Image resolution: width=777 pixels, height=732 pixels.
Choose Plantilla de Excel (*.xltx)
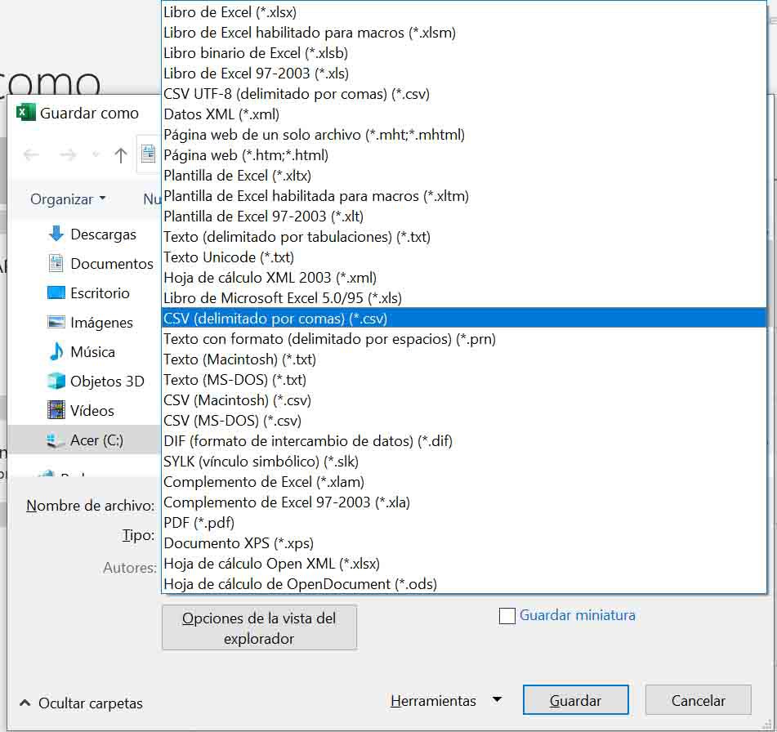point(464,176)
